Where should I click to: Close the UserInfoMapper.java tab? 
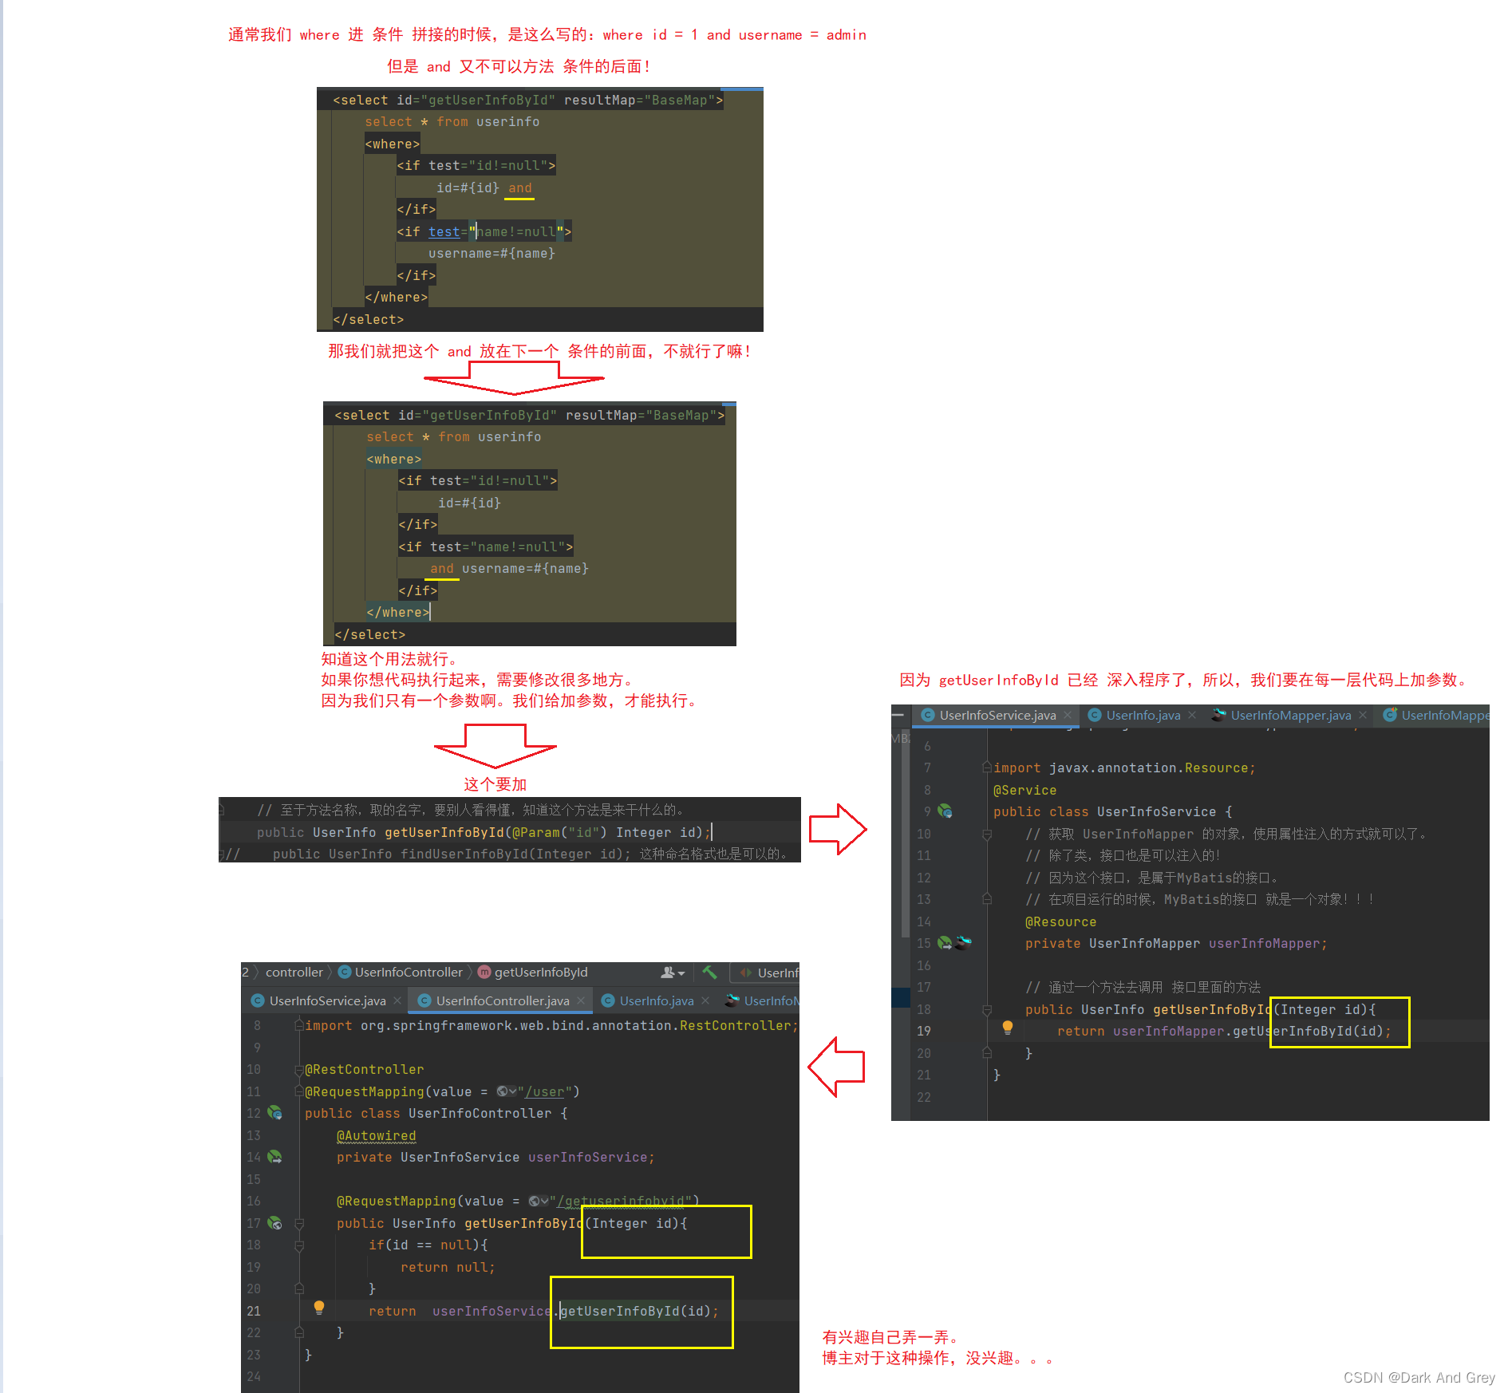coord(1363,715)
